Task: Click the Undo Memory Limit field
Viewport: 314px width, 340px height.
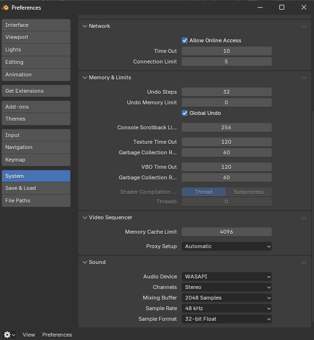Action: [x=226, y=102]
